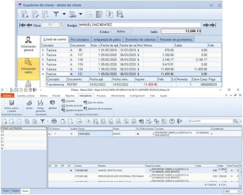The width and height of the screenshot is (243, 195).
Task: Expand the Factura A 118 row
Action: click(x=43, y=60)
